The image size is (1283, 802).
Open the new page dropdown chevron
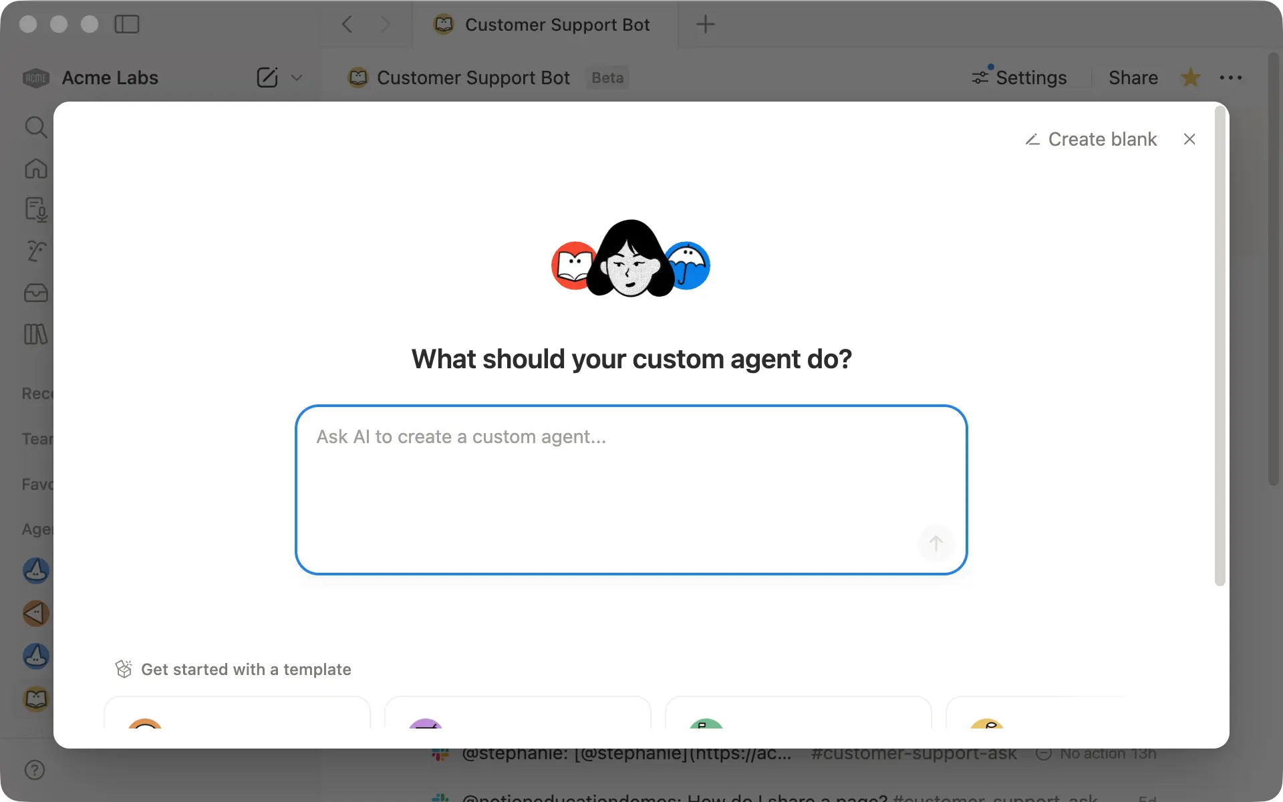297,78
